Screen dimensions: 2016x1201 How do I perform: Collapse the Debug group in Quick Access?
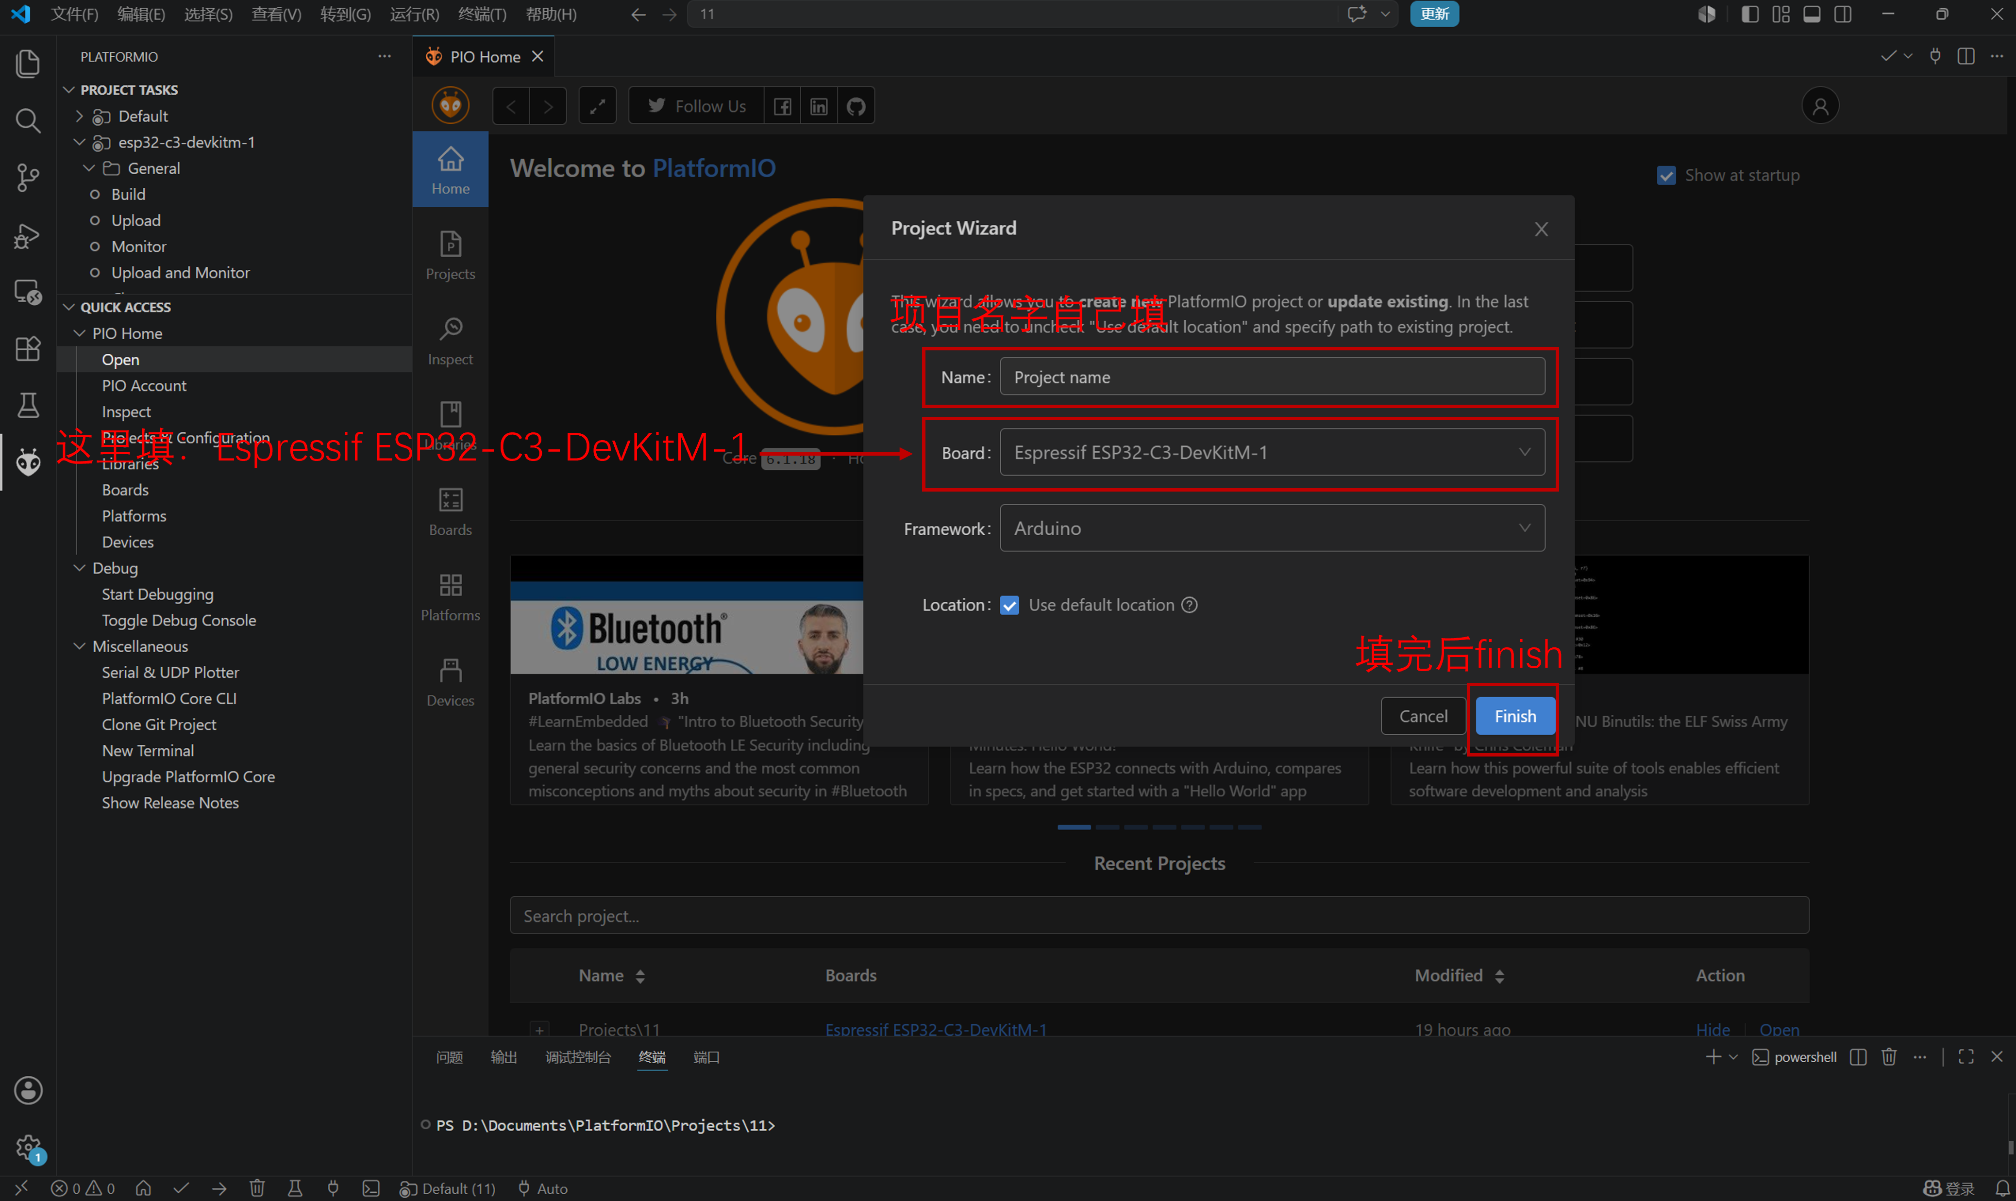pos(79,568)
